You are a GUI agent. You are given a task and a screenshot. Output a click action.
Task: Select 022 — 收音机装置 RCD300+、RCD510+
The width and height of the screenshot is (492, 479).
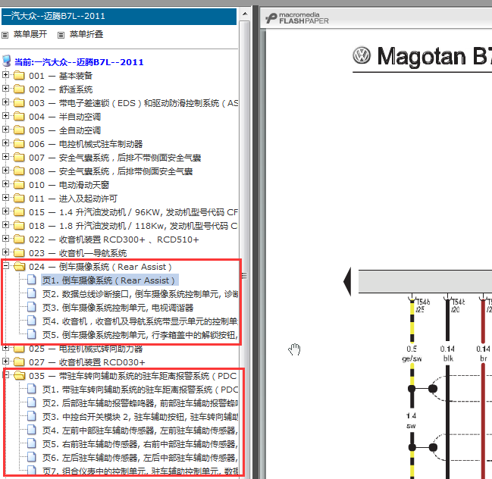click(114, 239)
